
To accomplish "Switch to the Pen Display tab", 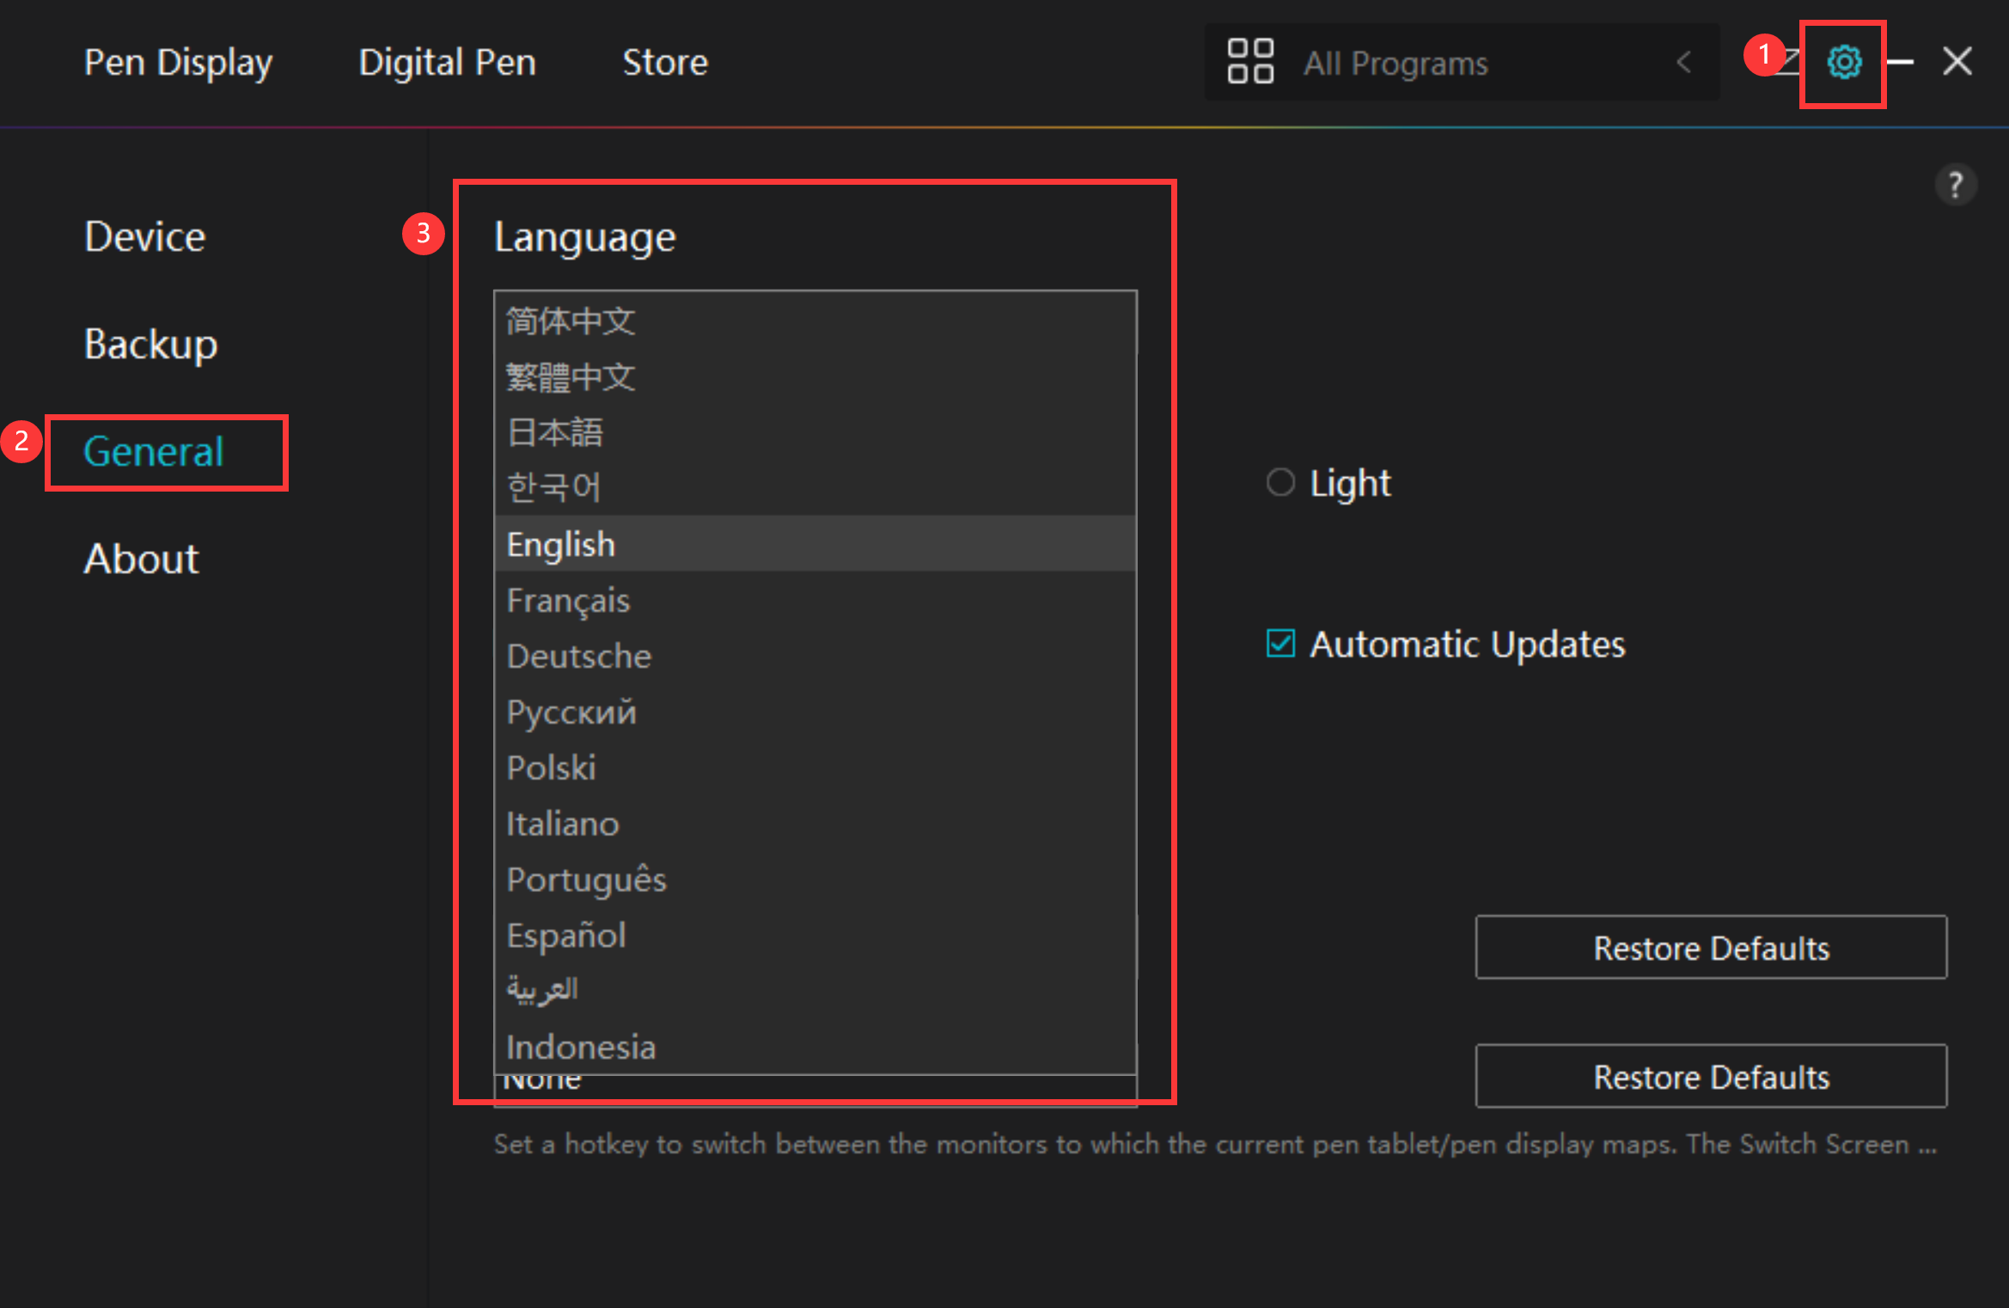I will (178, 62).
